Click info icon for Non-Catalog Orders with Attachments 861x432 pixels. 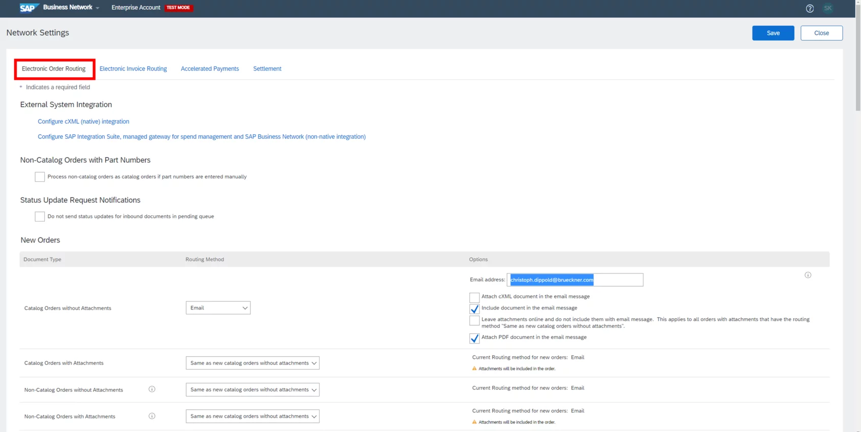[152, 416]
